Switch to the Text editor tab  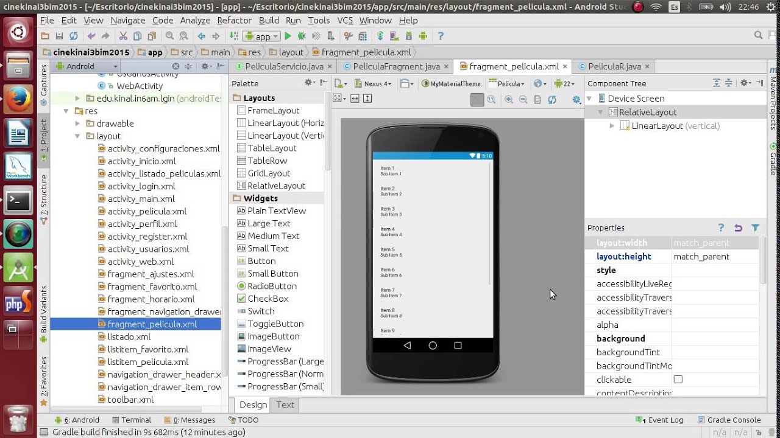(x=285, y=405)
